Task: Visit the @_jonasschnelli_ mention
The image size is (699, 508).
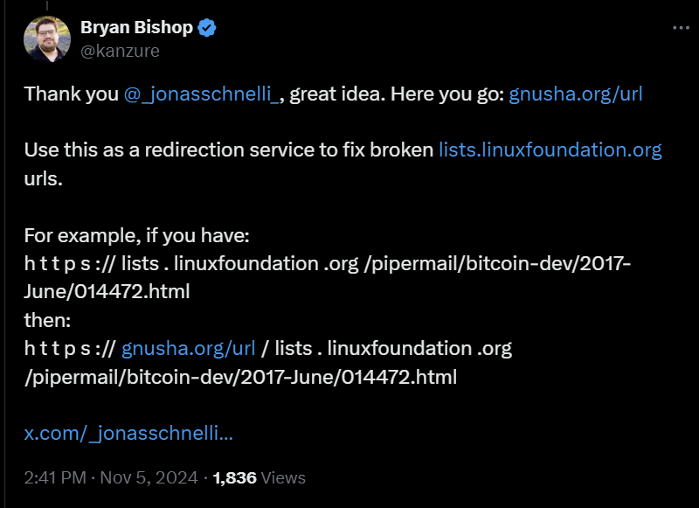Action: click(x=203, y=94)
